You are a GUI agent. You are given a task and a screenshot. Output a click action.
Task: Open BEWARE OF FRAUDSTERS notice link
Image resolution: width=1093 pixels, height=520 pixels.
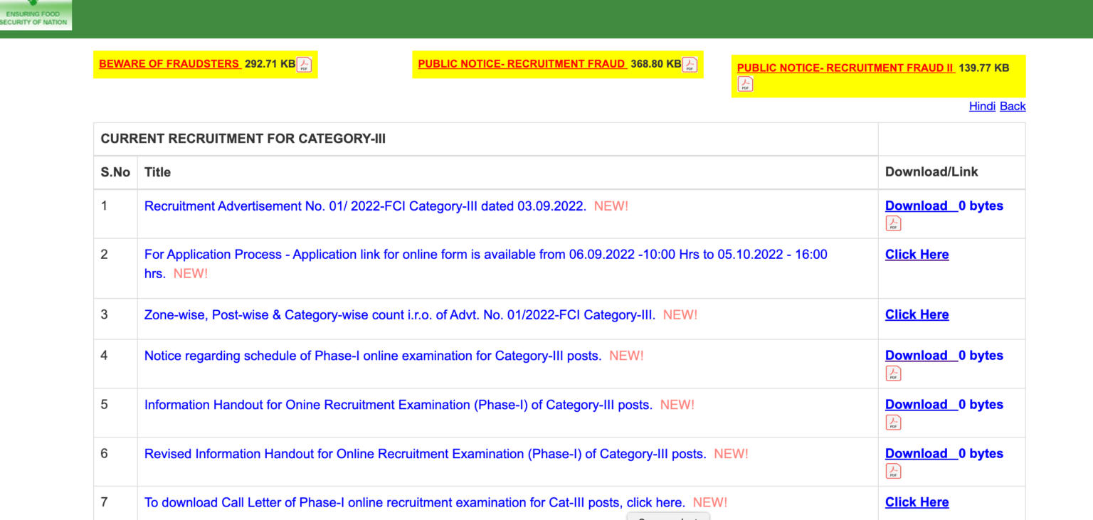[169, 64]
